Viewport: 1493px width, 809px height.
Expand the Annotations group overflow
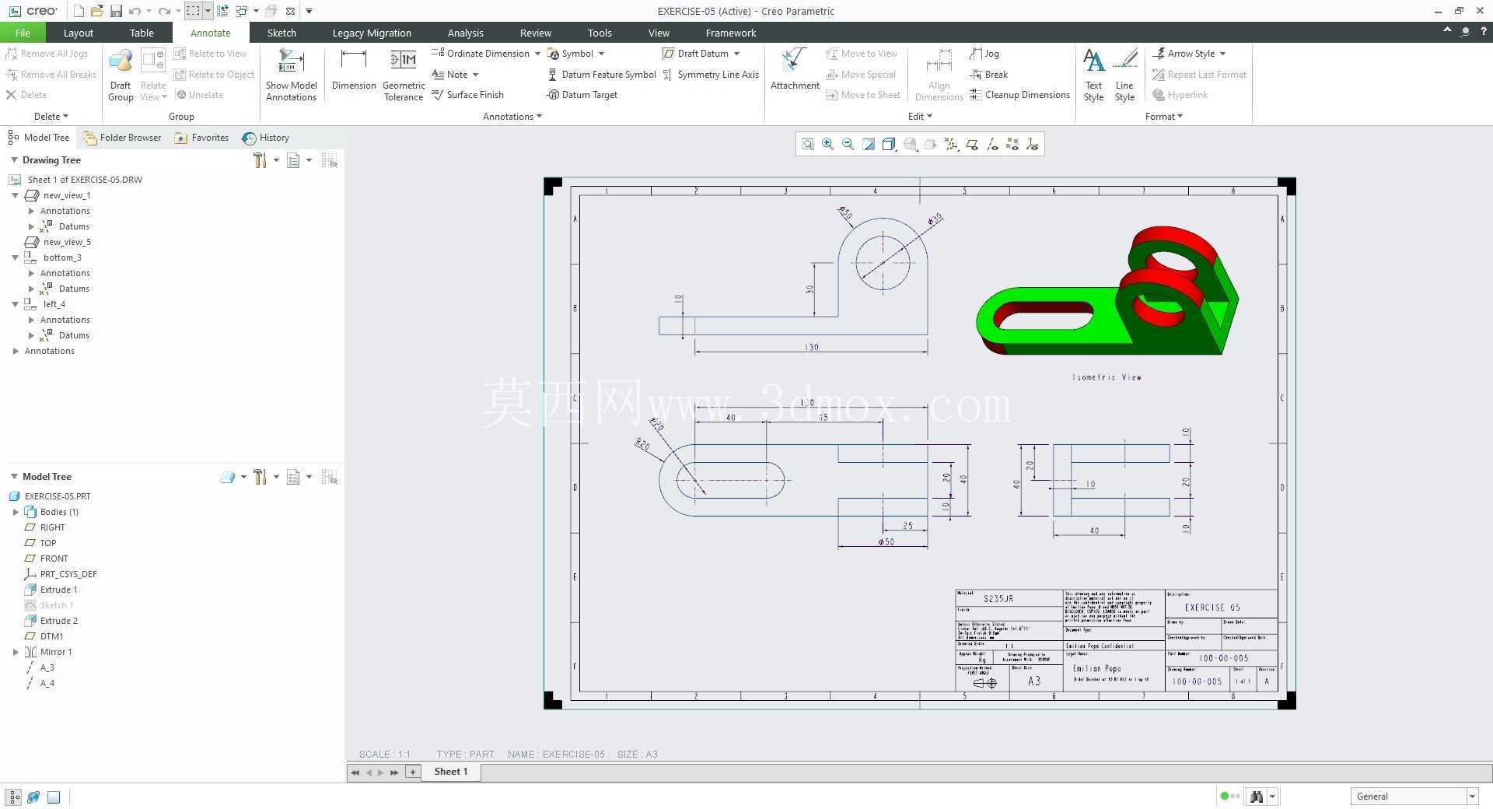pos(512,117)
